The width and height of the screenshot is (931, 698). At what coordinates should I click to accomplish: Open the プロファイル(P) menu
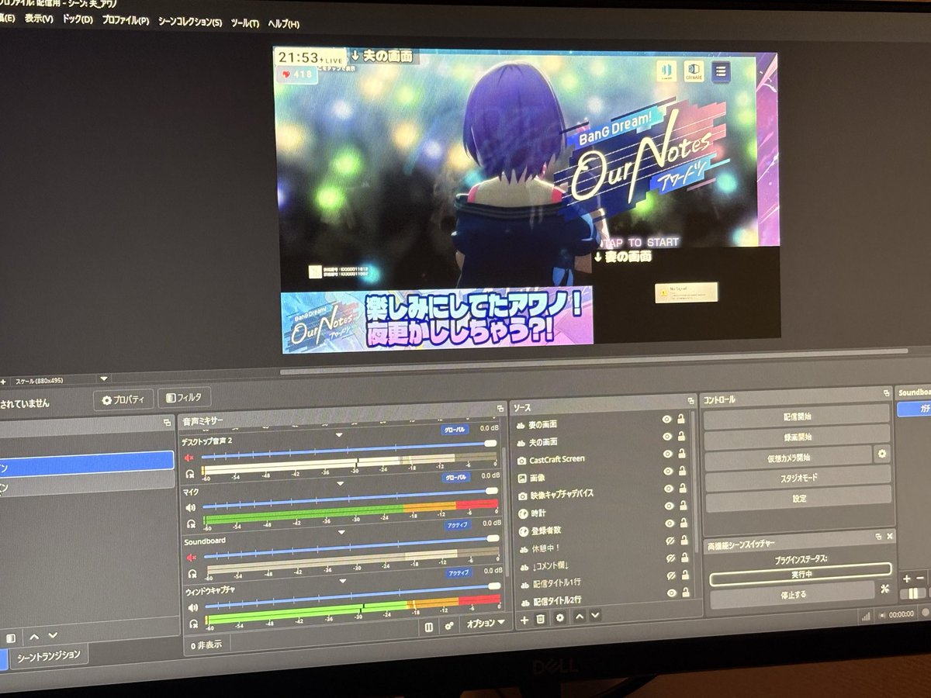(x=125, y=20)
